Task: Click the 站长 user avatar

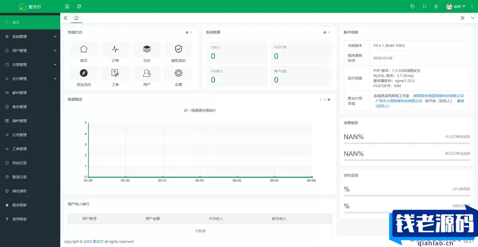Action: pyautogui.click(x=449, y=6)
